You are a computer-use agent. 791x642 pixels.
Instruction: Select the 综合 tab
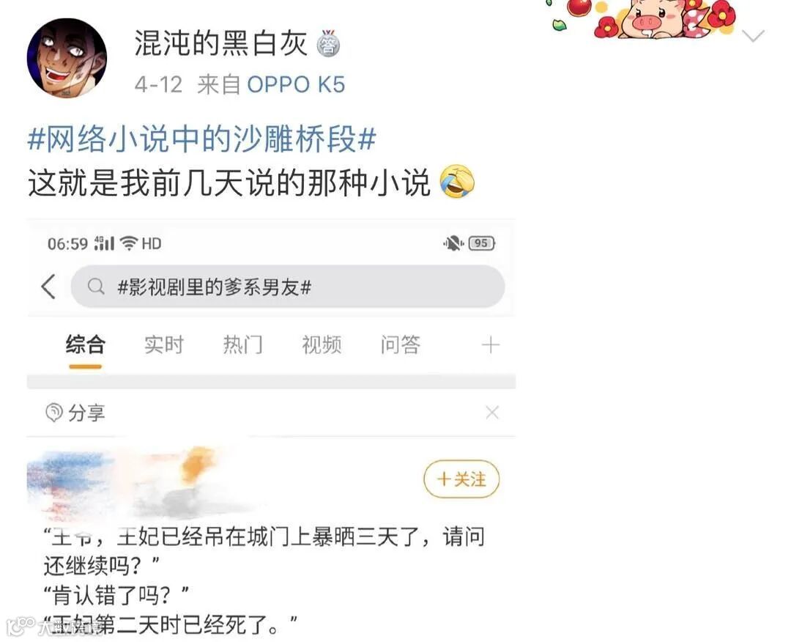click(85, 345)
